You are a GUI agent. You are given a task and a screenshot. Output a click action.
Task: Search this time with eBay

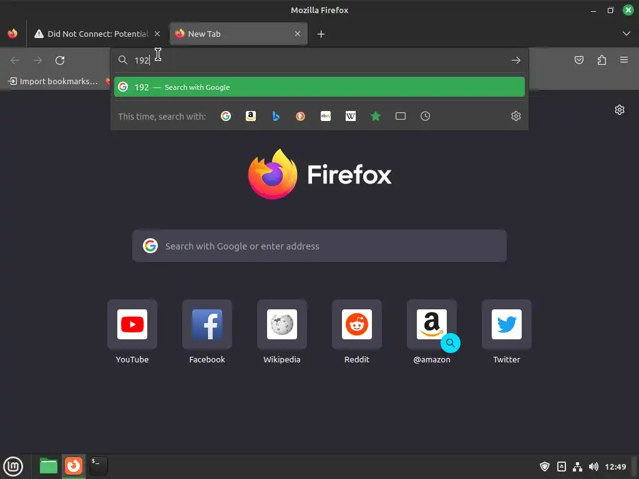tap(326, 116)
